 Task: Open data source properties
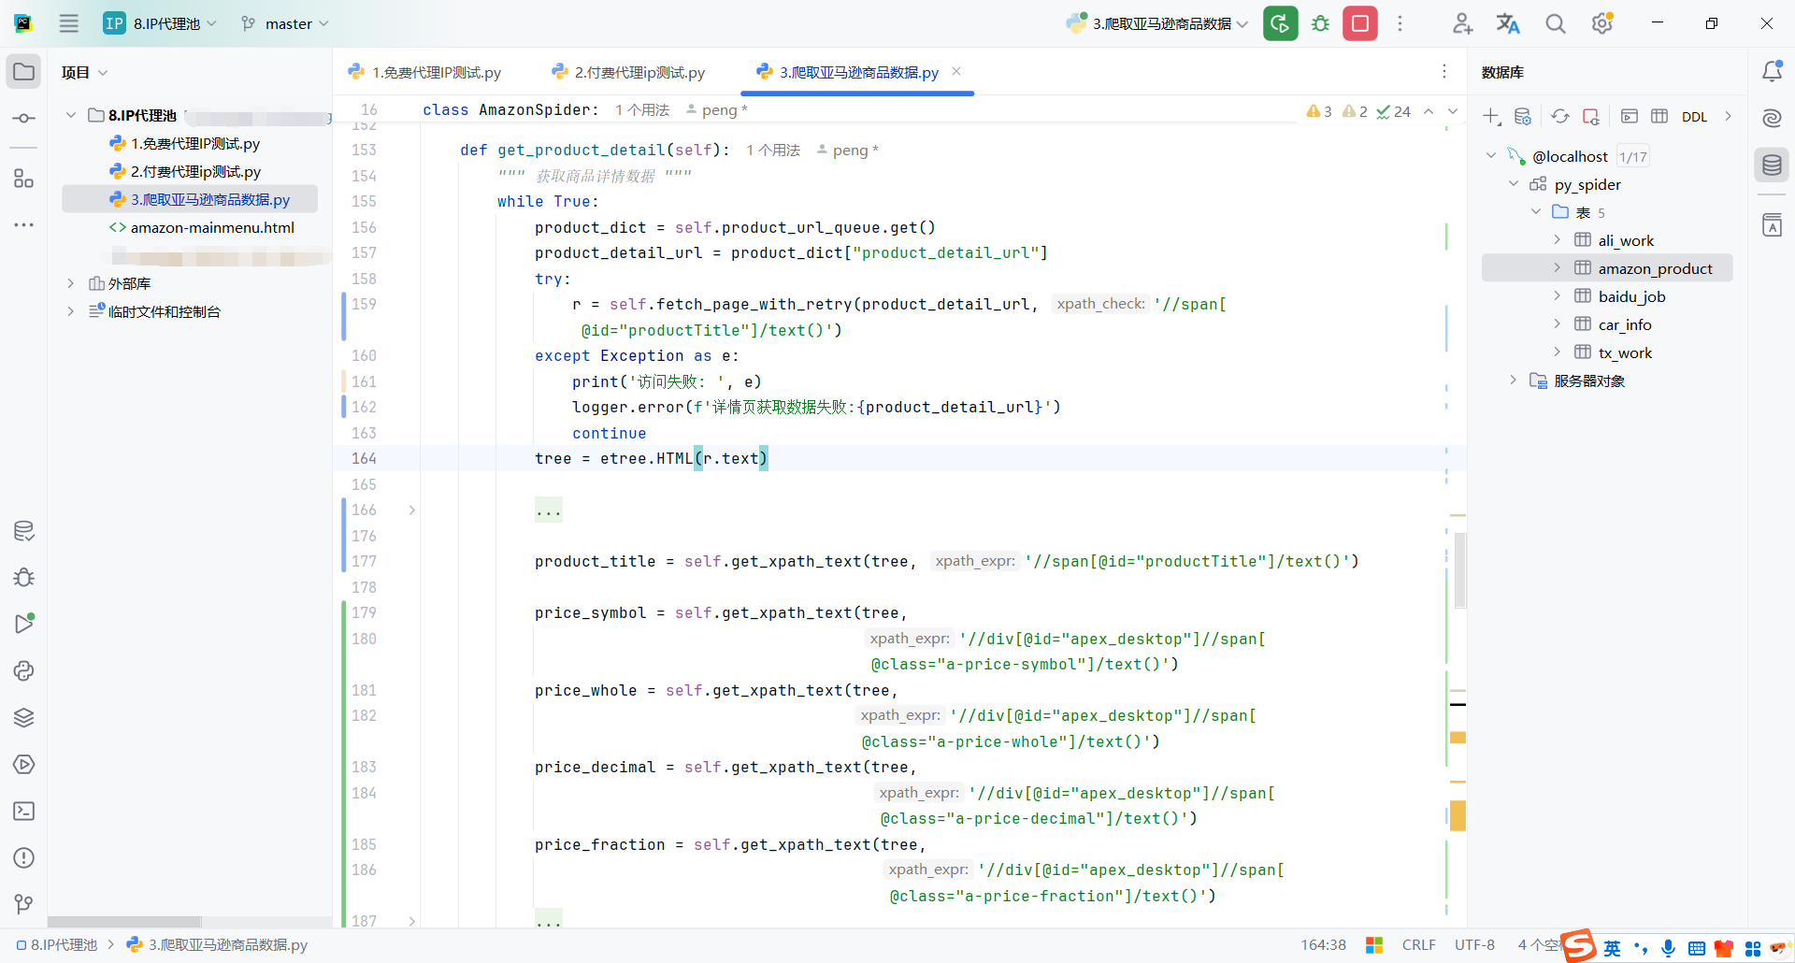click(1523, 116)
